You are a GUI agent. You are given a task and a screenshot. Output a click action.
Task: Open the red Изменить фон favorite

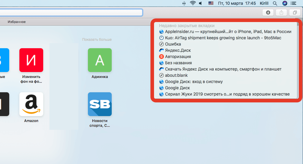tap(31, 60)
